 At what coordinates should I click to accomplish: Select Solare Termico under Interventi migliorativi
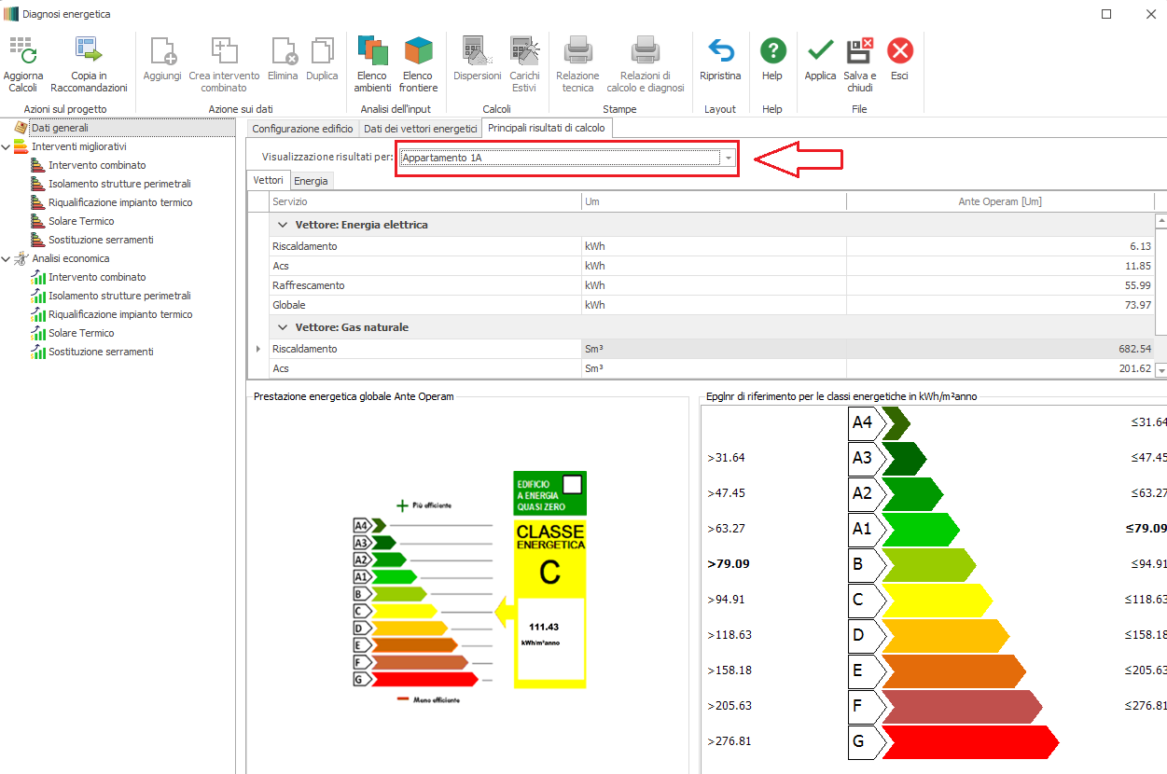coord(81,221)
